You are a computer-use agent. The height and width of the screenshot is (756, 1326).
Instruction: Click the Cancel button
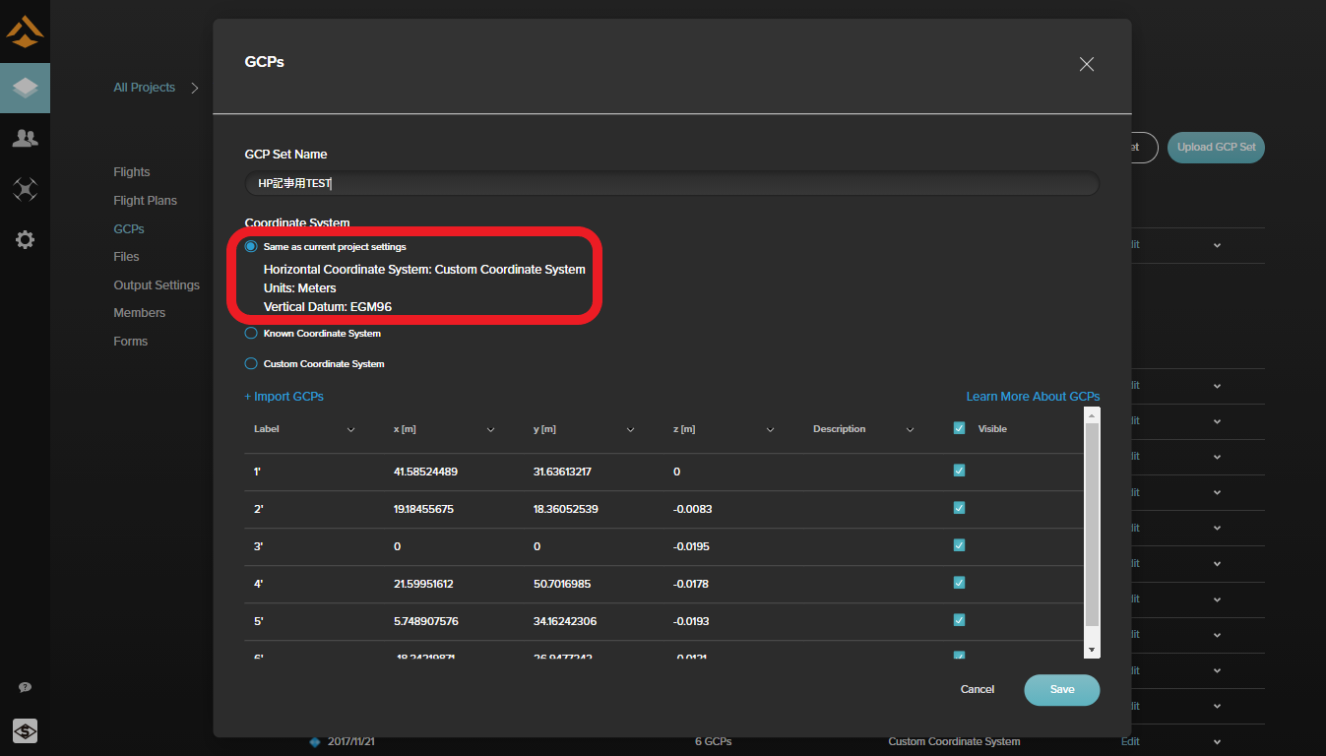pos(978,690)
